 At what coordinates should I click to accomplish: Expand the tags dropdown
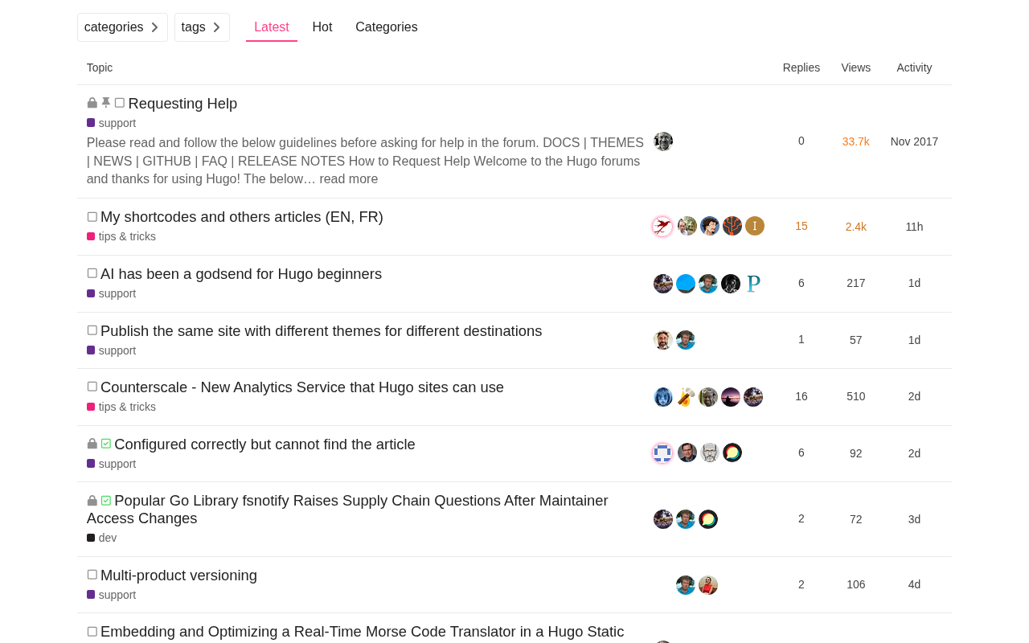point(202,27)
